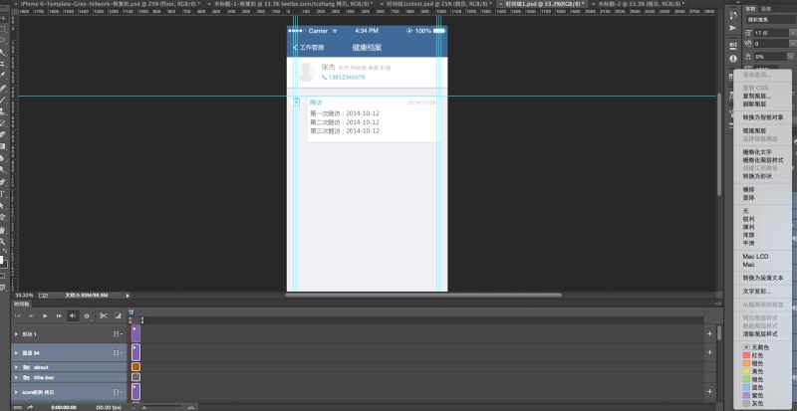Step to next frame in timeline
Image resolution: width=797 pixels, height=411 pixels.
point(59,316)
